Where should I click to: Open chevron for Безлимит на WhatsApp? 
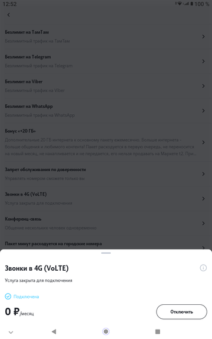[203, 111]
